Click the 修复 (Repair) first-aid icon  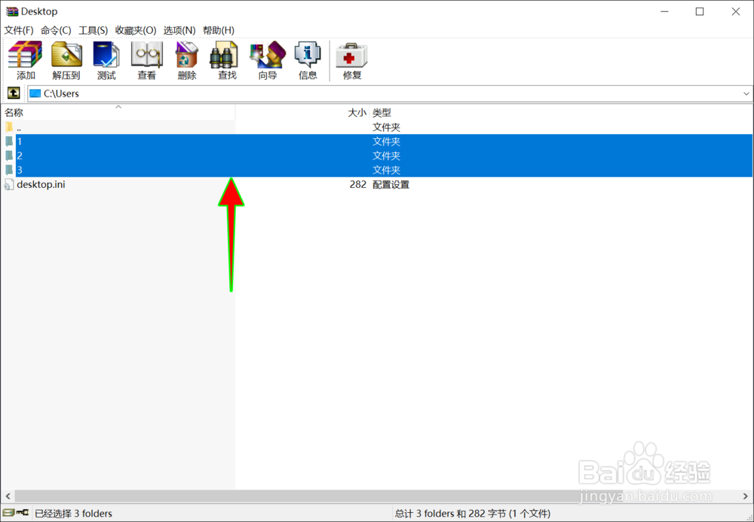pos(351,59)
